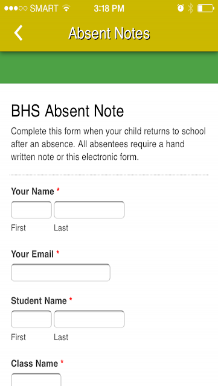Tap the alarm clock status icon

point(181,8)
